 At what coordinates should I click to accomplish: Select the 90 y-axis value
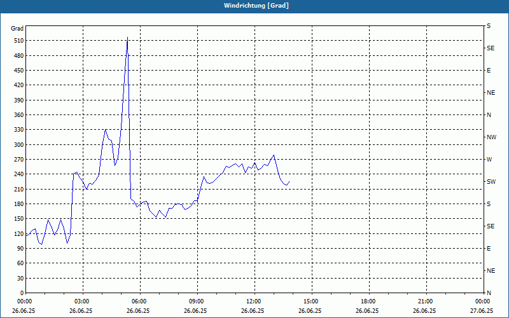(20, 249)
